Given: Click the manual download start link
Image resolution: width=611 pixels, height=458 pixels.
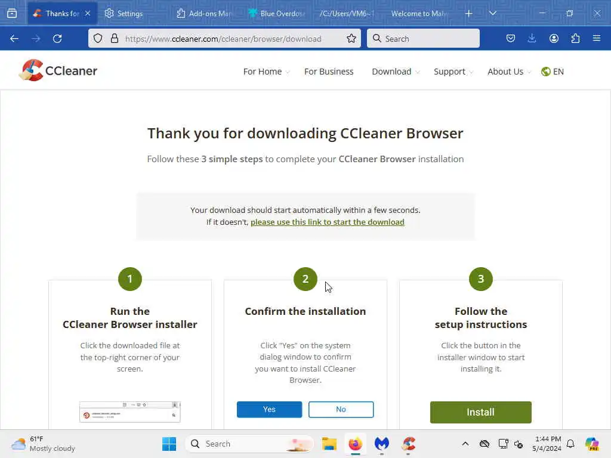Looking at the screenshot, I should [328, 222].
